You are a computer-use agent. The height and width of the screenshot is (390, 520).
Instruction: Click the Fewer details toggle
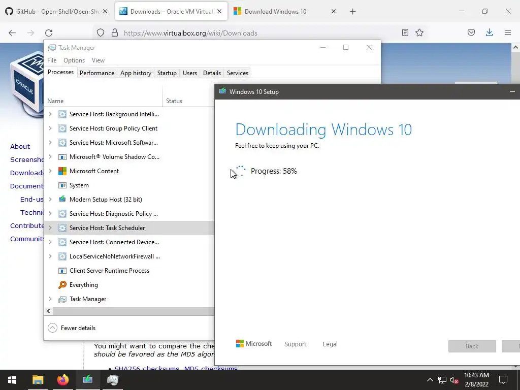coord(72,328)
